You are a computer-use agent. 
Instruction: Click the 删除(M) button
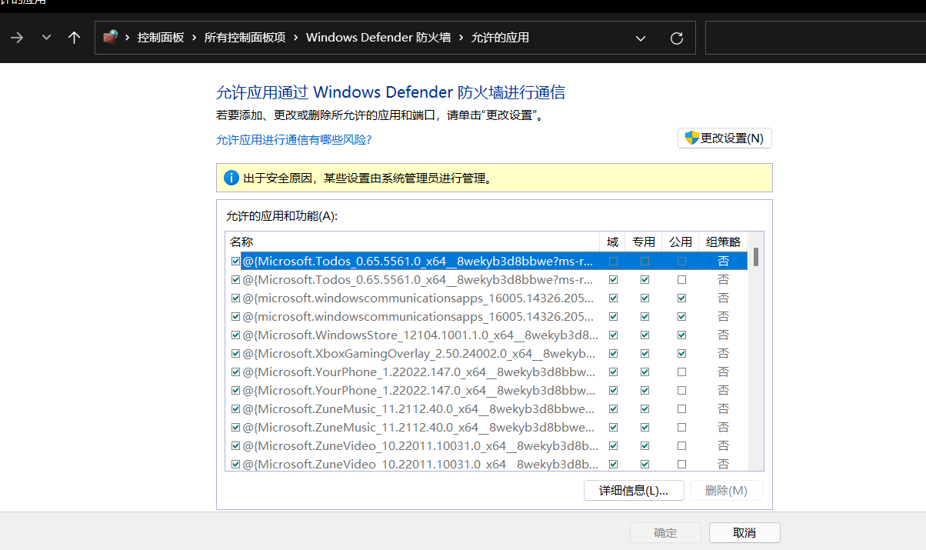click(727, 490)
